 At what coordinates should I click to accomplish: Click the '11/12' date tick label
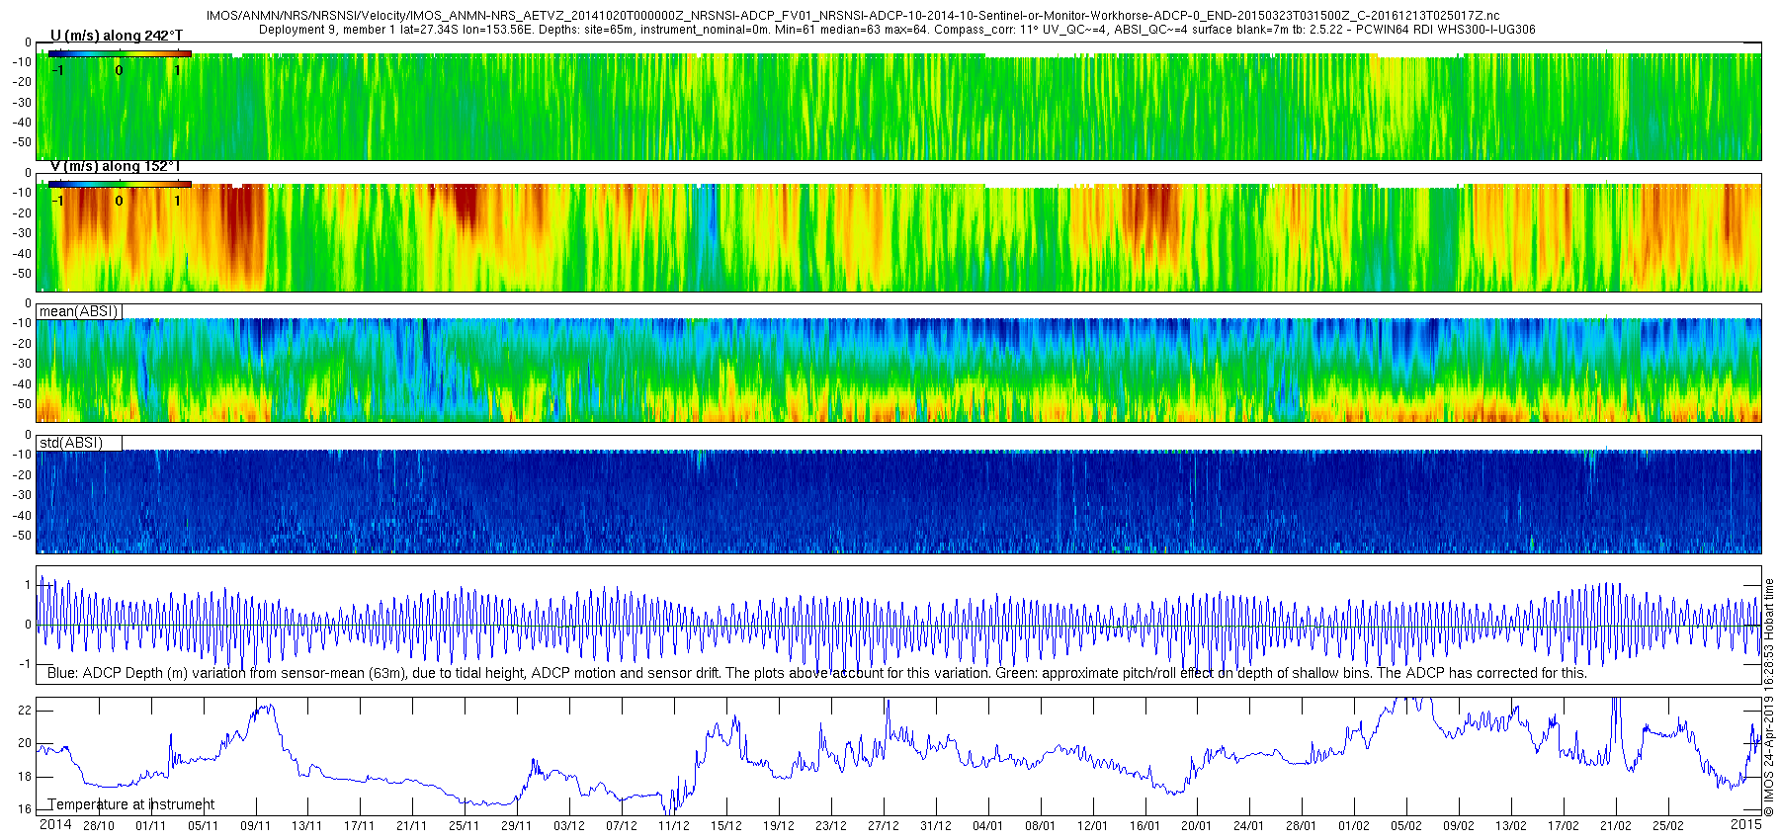point(674,826)
